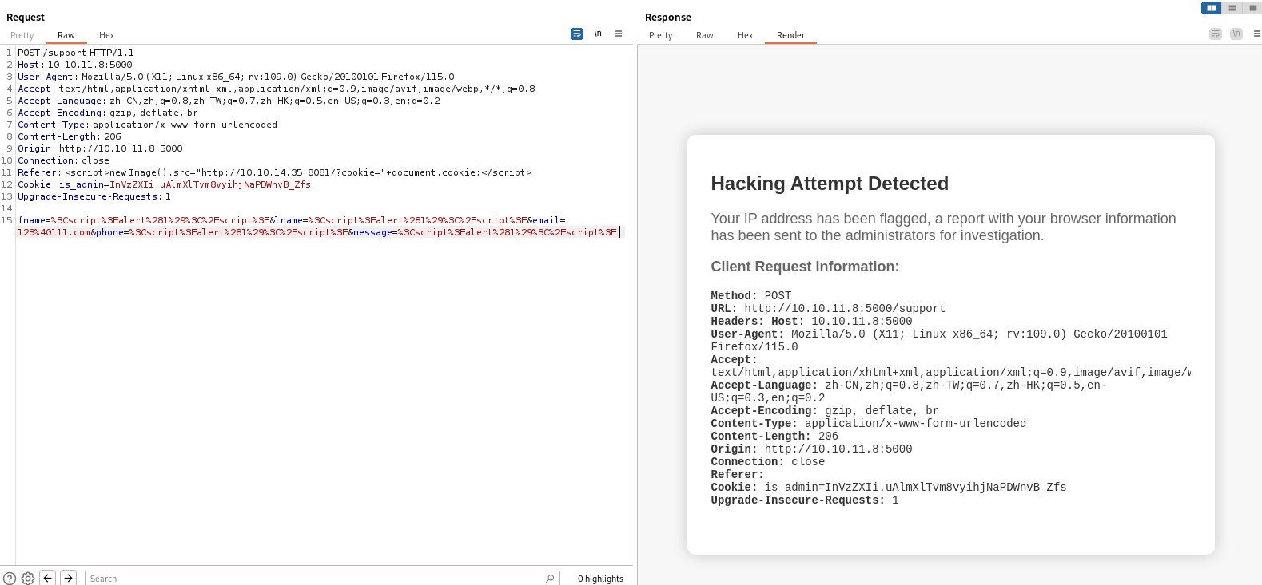Open the help question mark icon
The image size is (1262, 585).
(10, 579)
